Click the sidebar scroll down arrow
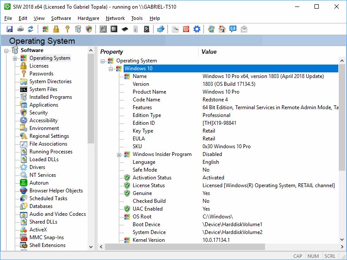 pyautogui.click(x=91, y=247)
